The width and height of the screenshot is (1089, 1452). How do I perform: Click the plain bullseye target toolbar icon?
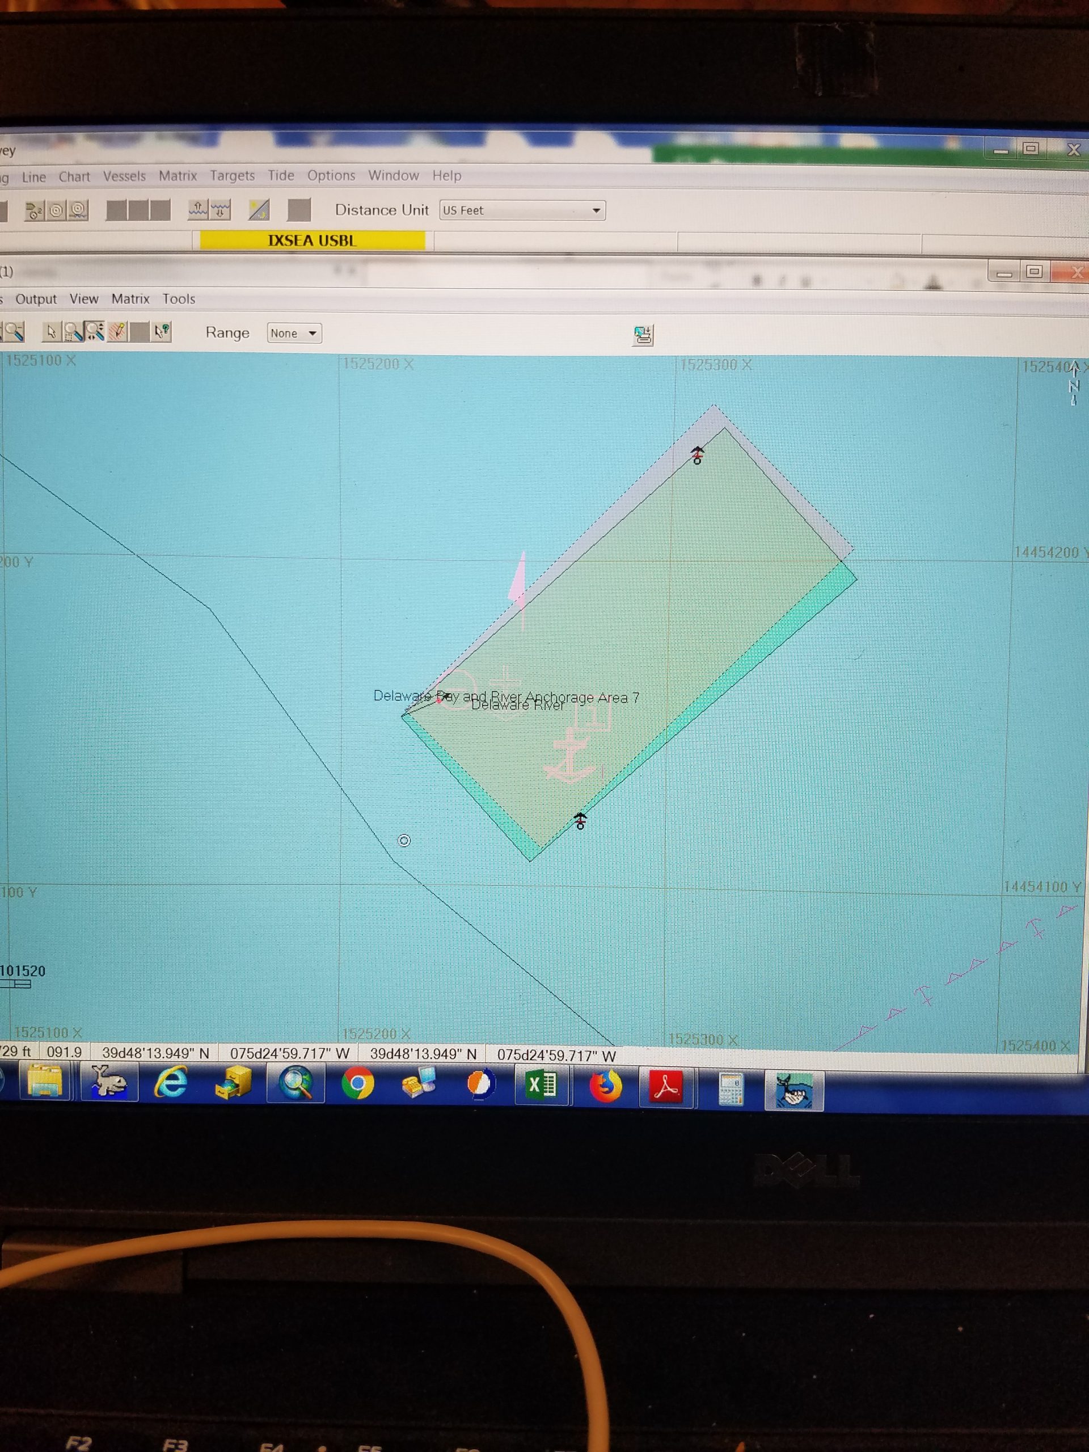point(57,211)
